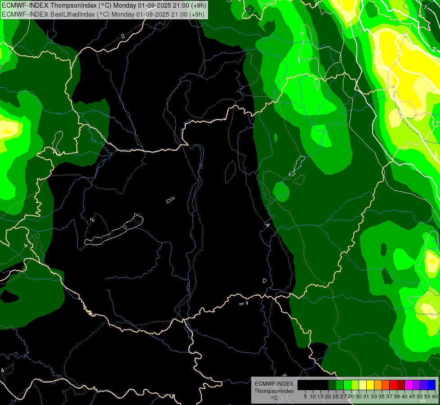Click legend tick value 37
The width and height of the screenshot is (440, 405).
coord(390,396)
